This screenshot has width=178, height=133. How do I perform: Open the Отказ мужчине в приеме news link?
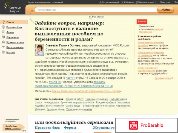pyautogui.click(x=151, y=44)
